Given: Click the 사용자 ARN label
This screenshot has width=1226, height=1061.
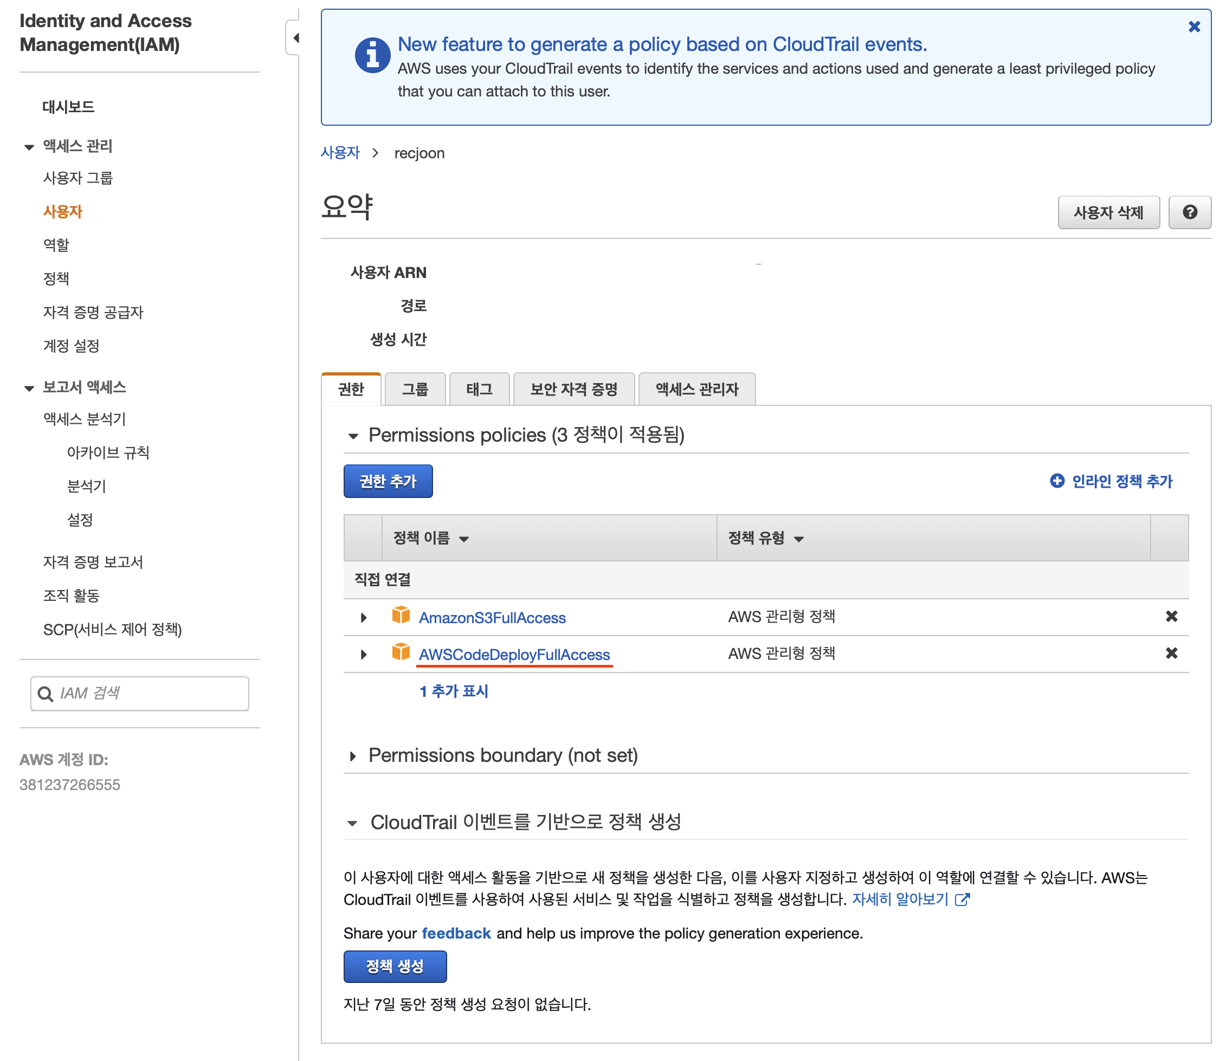Looking at the screenshot, I should coord(389,273).
